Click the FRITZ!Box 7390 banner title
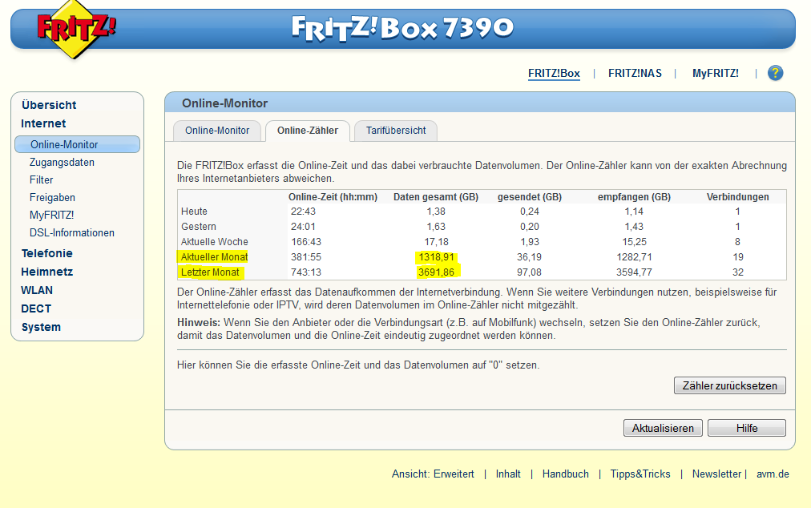811x508 pixels. pyautogui.click(x=403, y=28)
